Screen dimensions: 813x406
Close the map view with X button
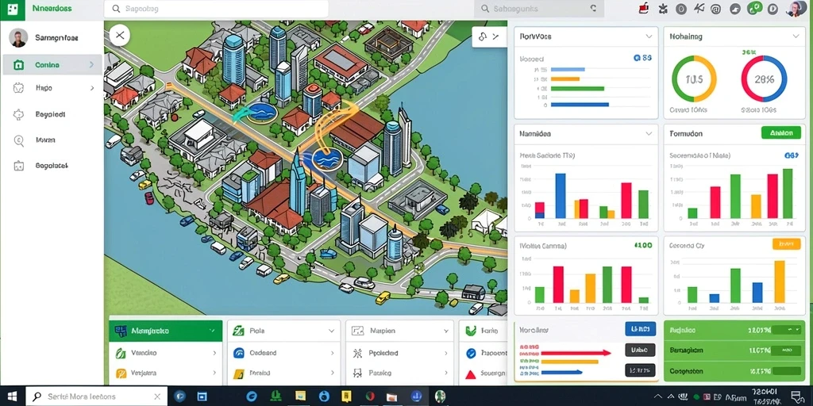(x=120, y=36)
